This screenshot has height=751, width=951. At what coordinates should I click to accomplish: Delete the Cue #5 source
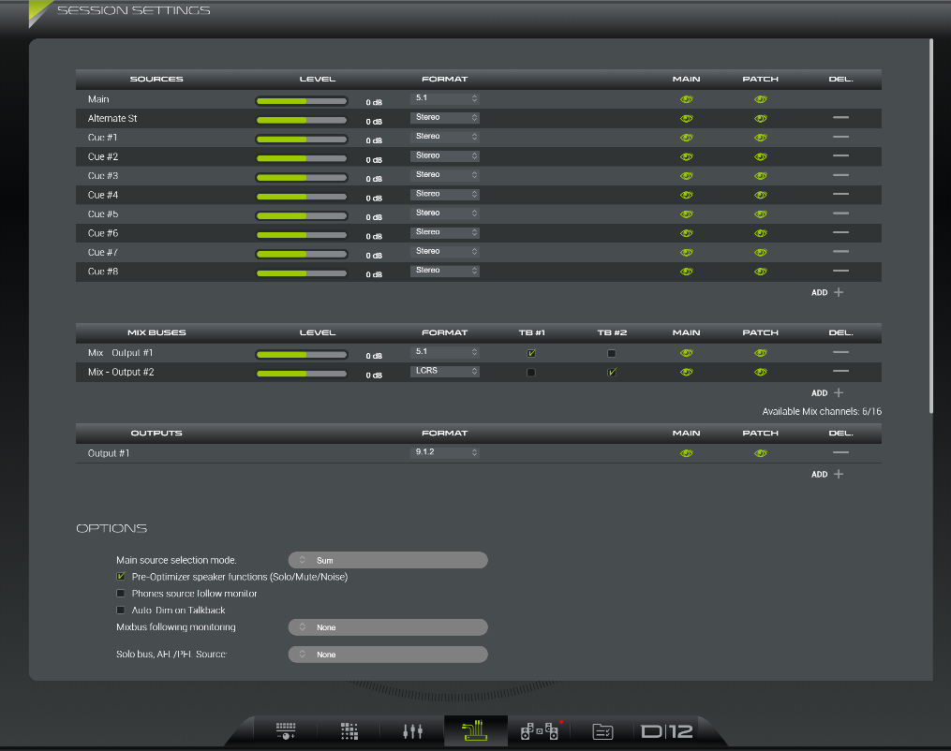[x=840, y=214]
